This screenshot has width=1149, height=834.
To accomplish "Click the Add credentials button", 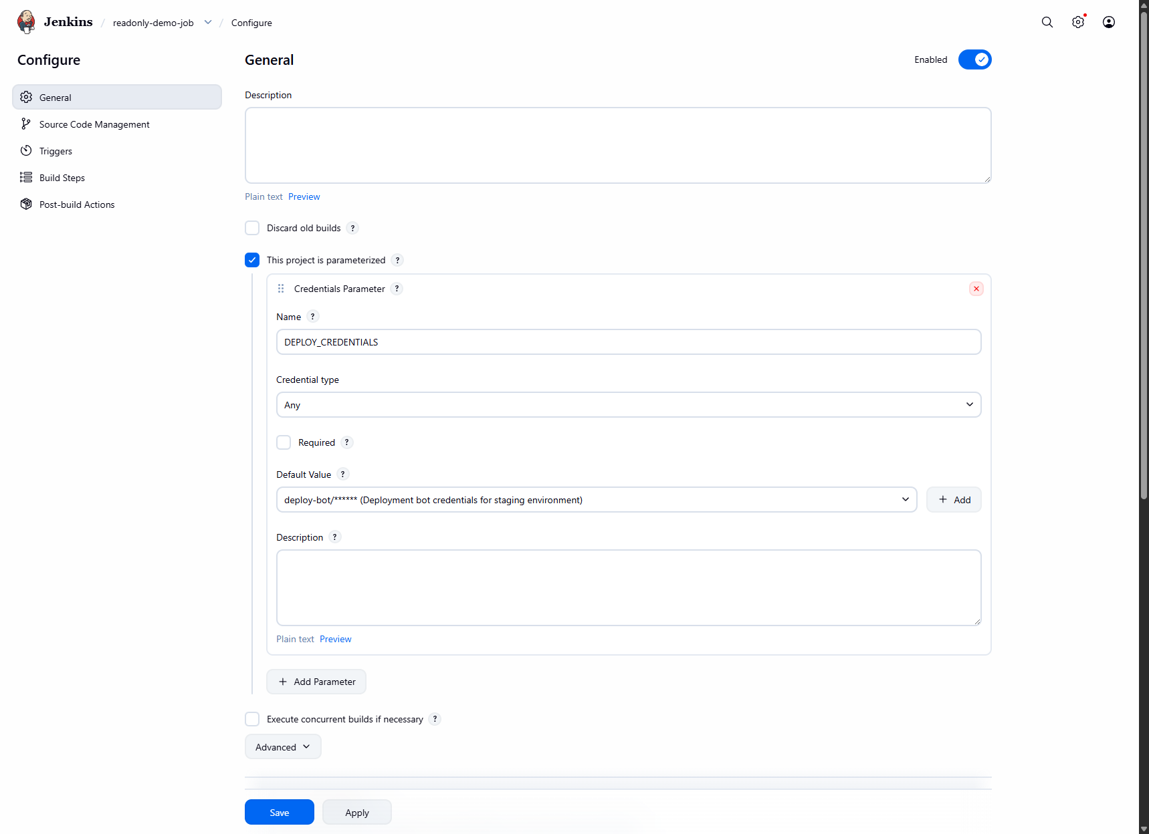I will [x=954, y=500].
